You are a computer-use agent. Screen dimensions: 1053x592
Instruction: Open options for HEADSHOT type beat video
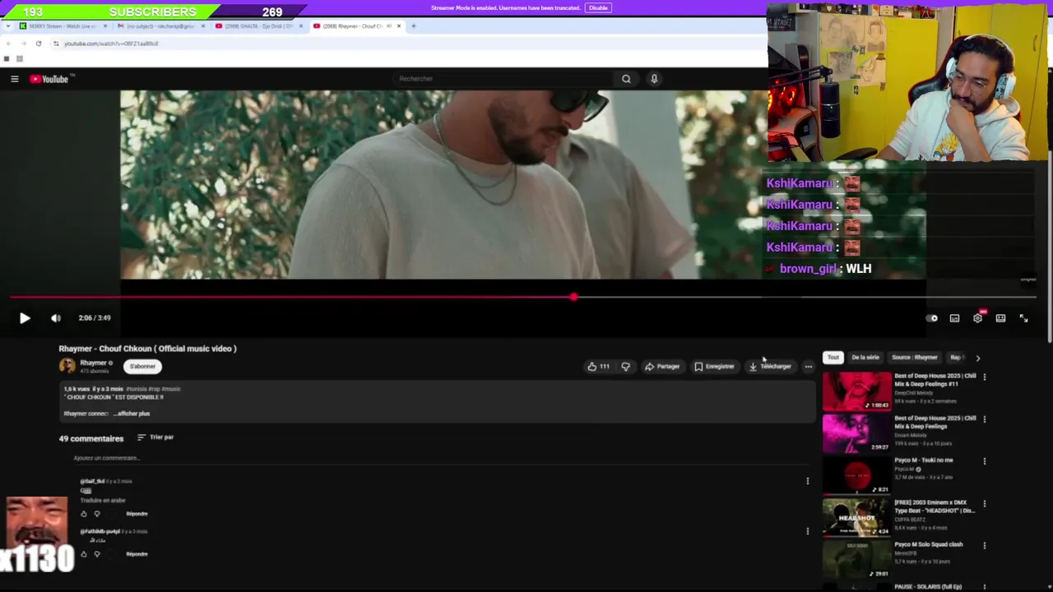984,503
